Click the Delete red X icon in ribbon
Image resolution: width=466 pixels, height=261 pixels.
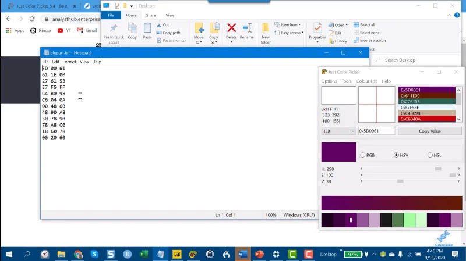point(231,28)
